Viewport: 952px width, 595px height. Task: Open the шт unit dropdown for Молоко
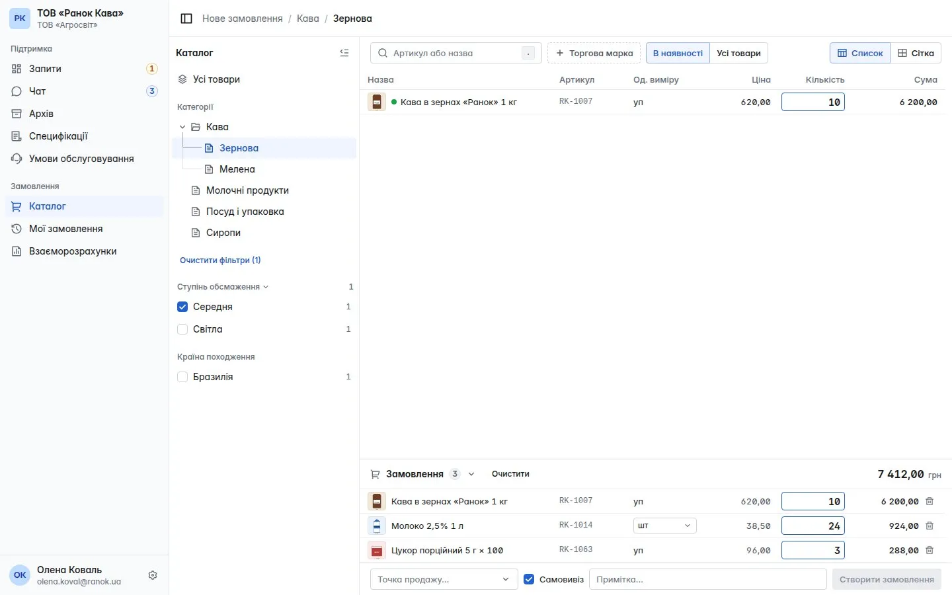click(664, 526)
